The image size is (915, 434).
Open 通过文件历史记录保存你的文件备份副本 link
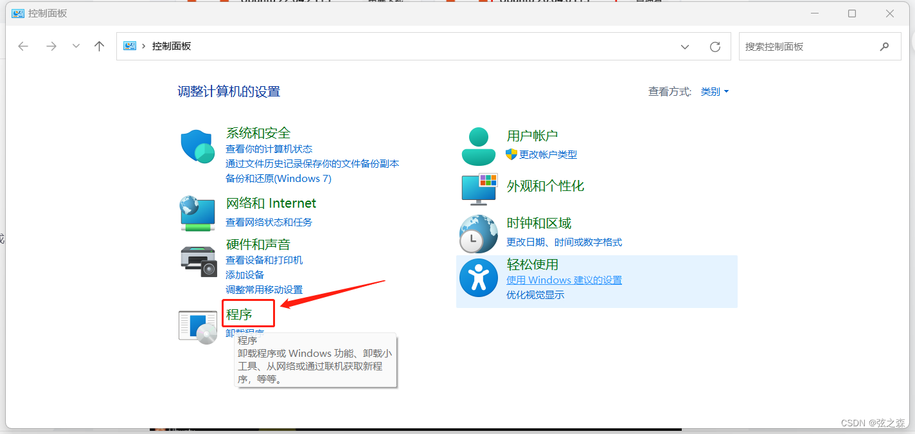coord(312,163)
